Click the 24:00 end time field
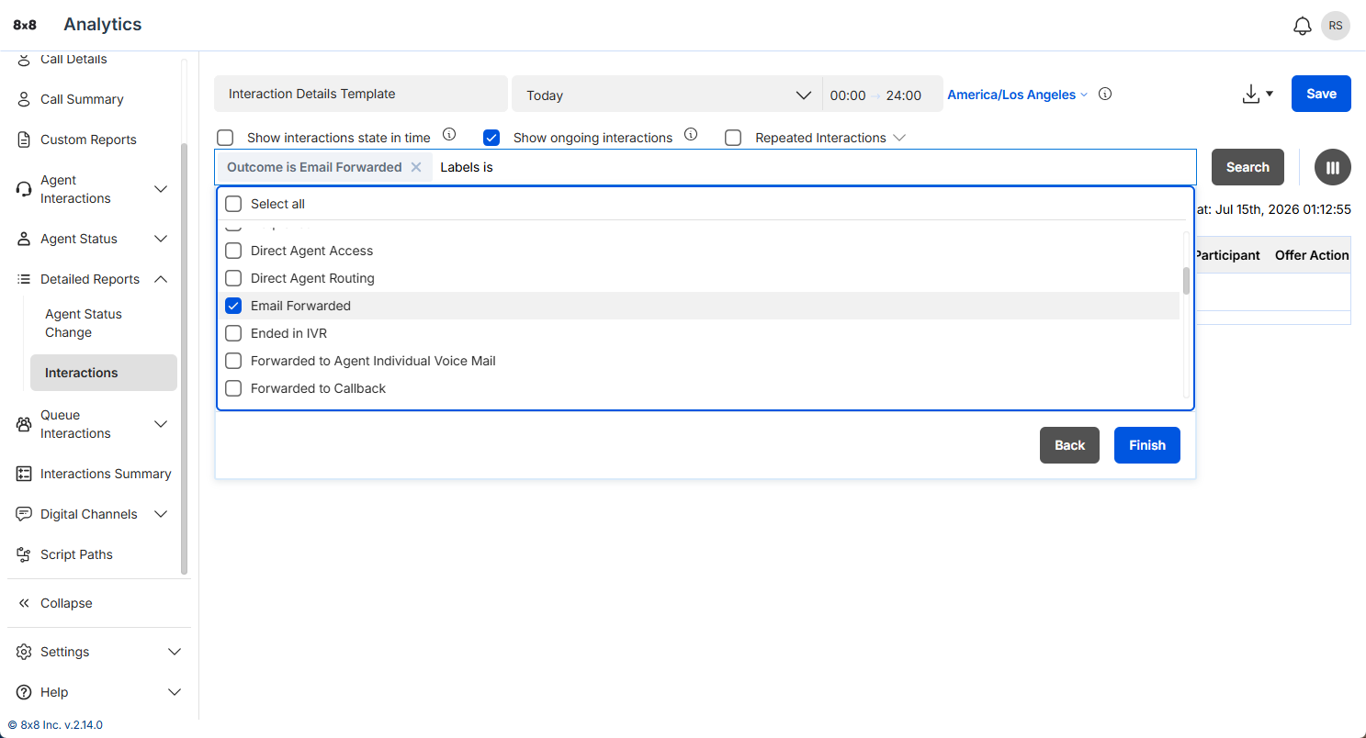Viewport: 1366px width, 738px height. pyautogui.click(x=904, y=95)
